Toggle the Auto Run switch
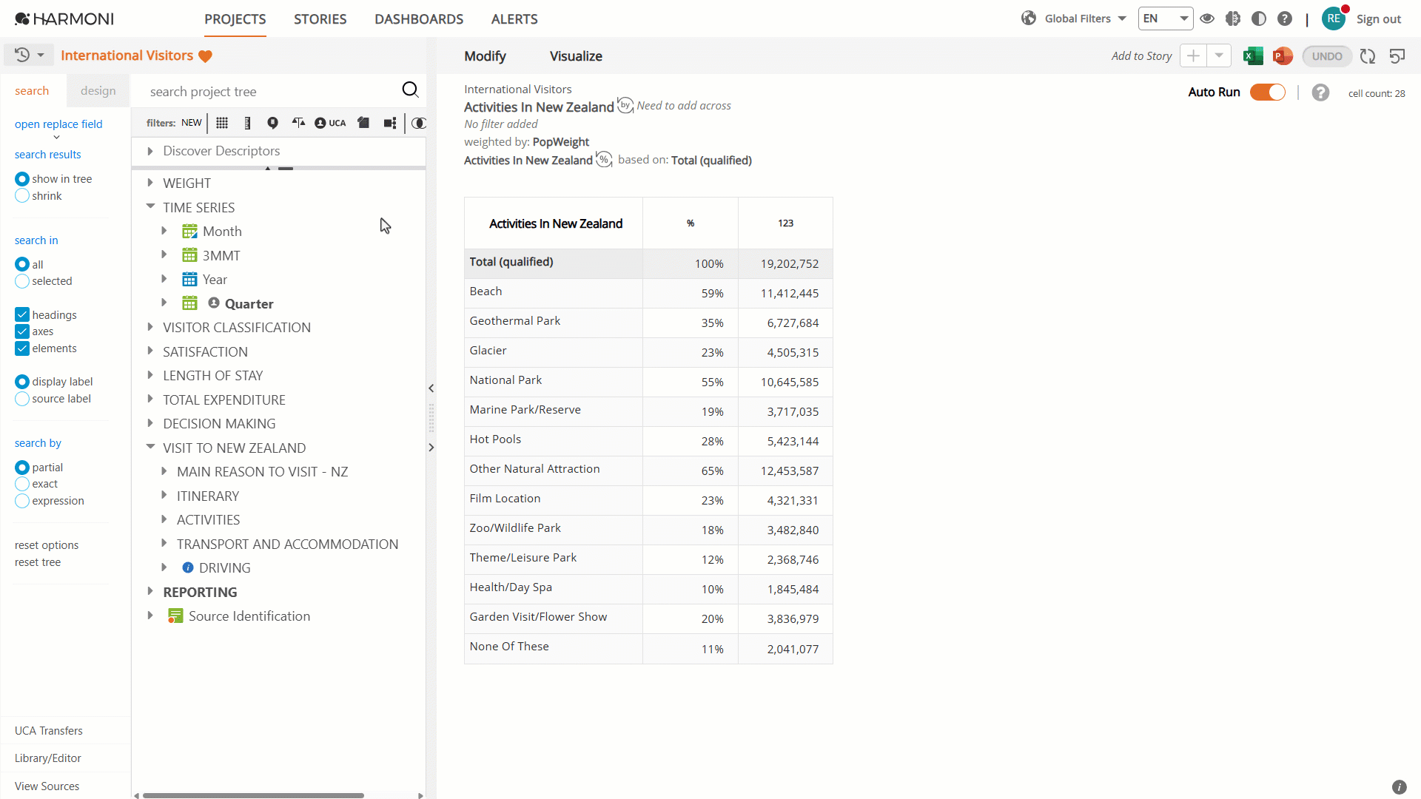This screenshot has height=799, width=1421. (x=1268, y=92)
